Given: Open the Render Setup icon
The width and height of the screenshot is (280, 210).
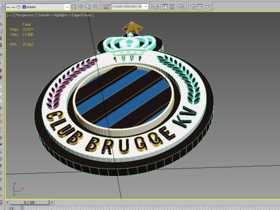Looking at the screenshot, I should tap(192, 7).
